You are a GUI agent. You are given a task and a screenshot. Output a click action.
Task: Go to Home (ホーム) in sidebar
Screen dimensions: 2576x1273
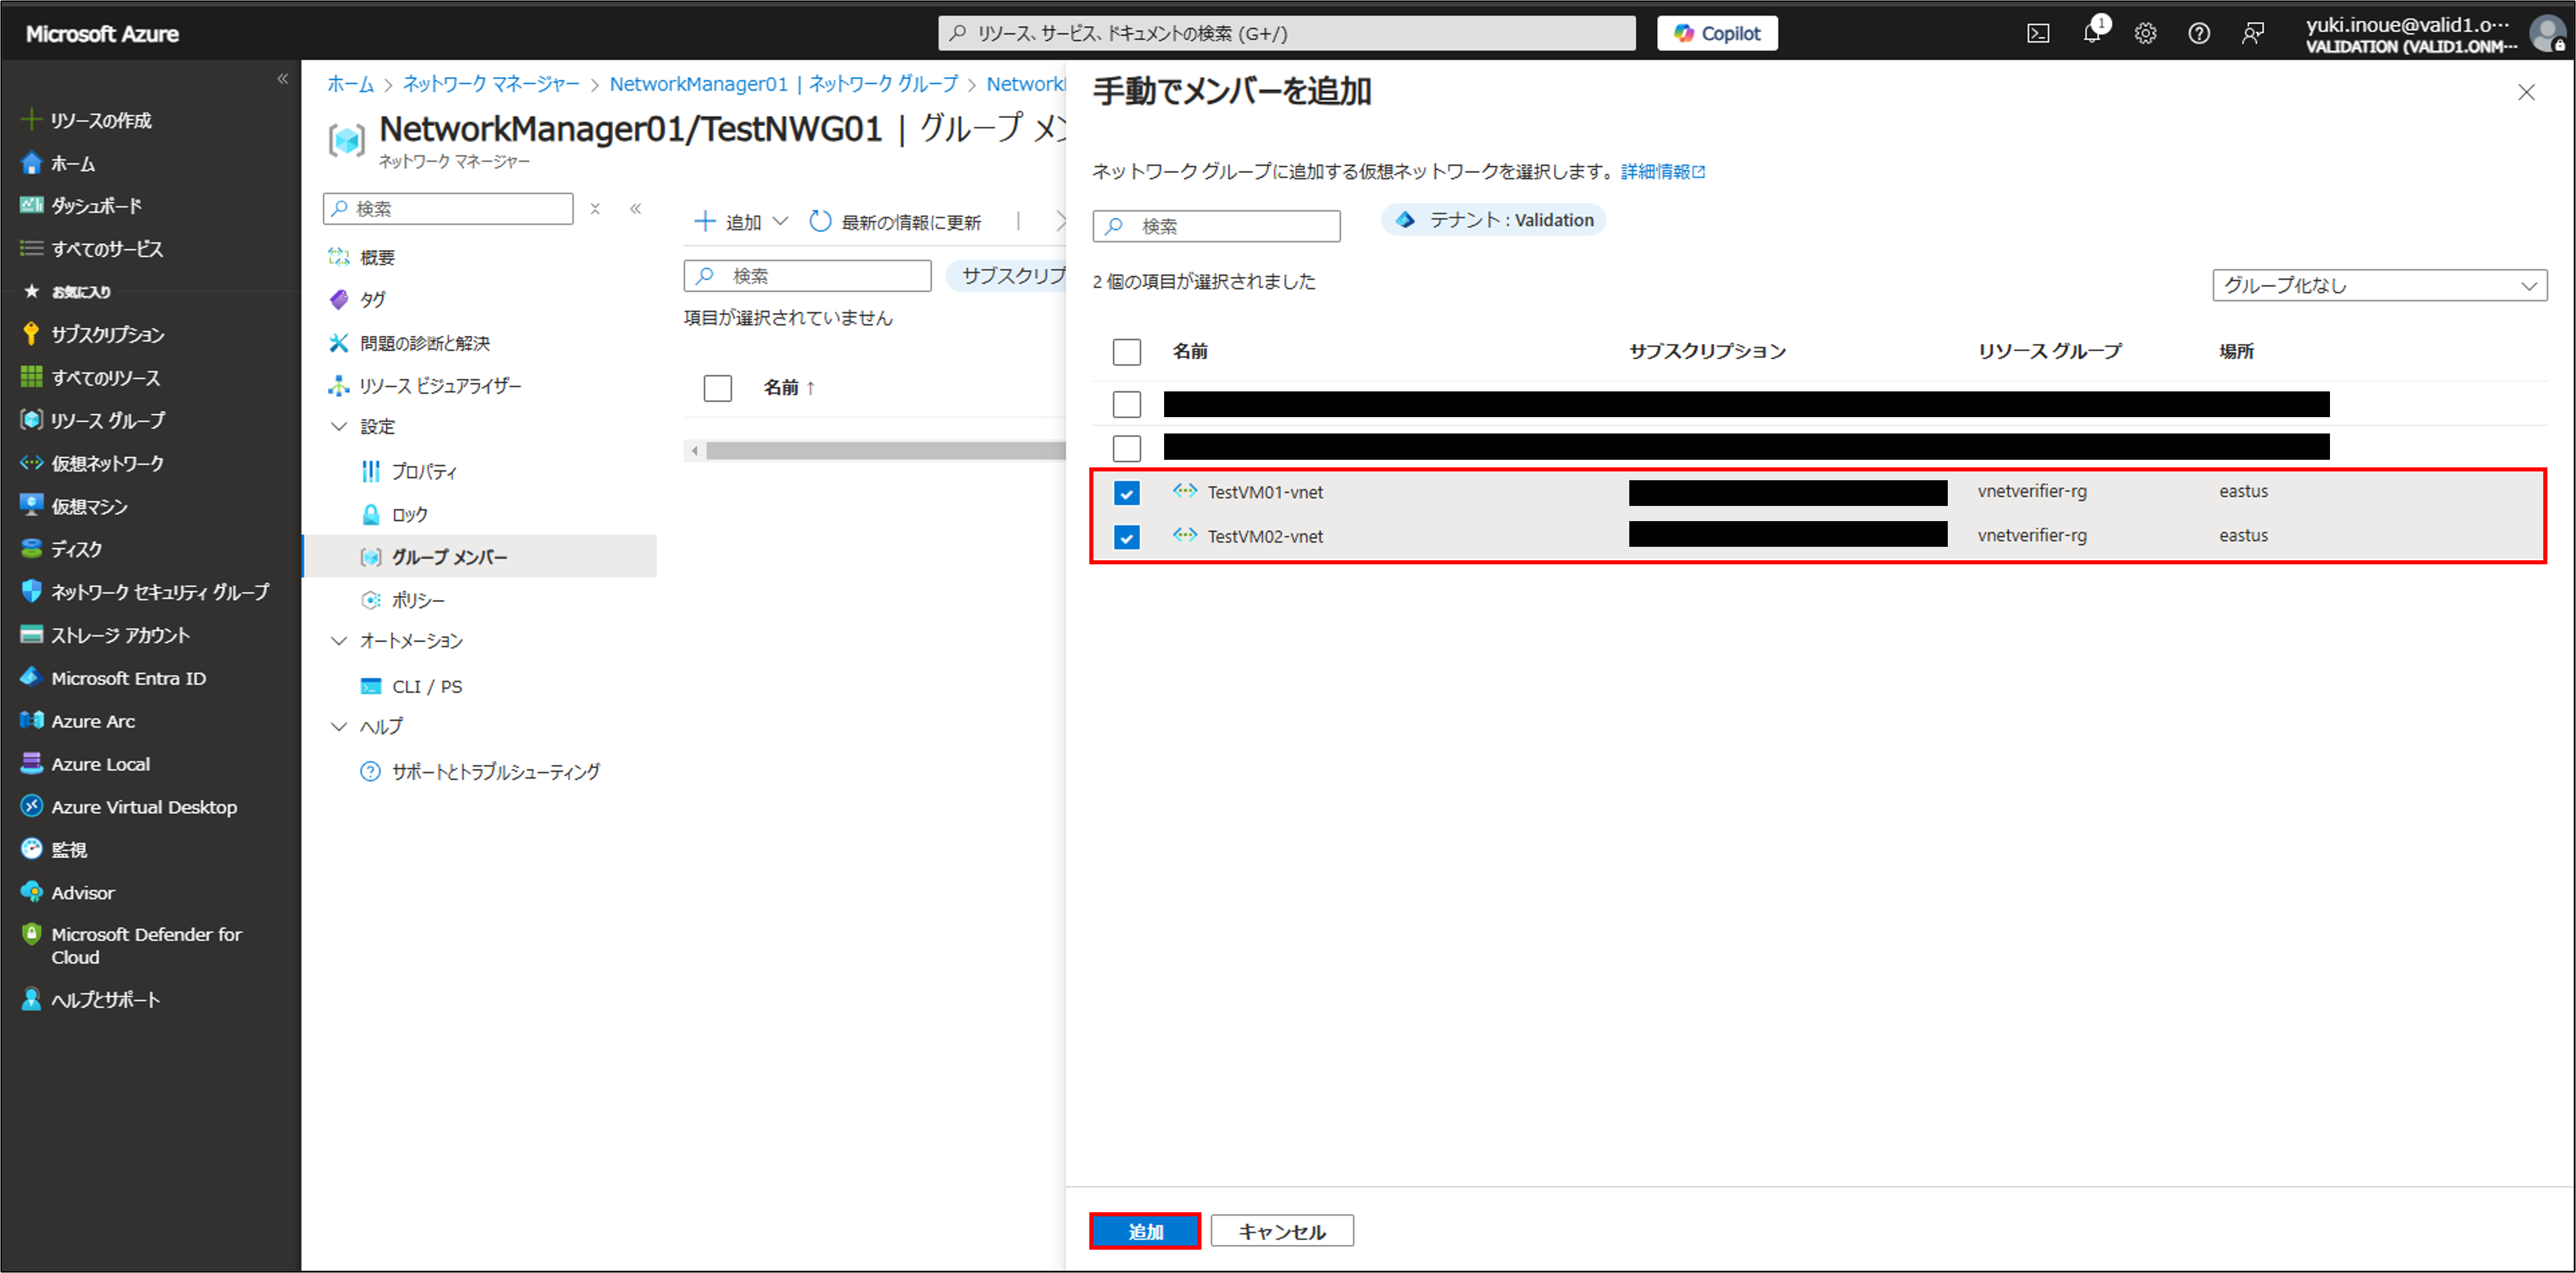(58, 163)
